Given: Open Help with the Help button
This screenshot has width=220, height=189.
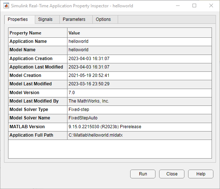Looking at the screenshot, I should click(201, 174).
